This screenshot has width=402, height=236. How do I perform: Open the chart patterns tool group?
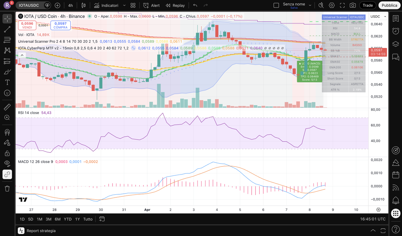7,51
